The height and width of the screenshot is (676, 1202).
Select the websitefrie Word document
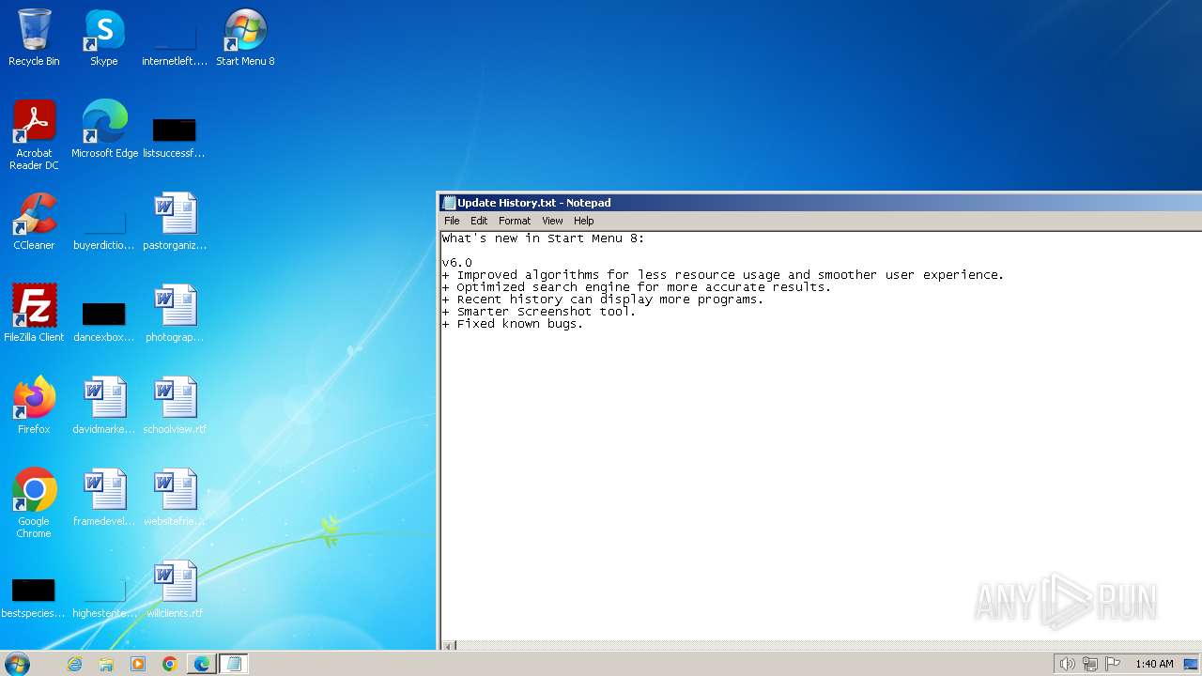(175, 498)
